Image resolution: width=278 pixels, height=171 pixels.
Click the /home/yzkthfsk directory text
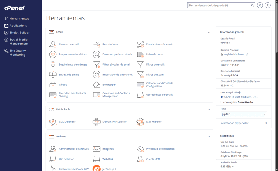(229, 75)
